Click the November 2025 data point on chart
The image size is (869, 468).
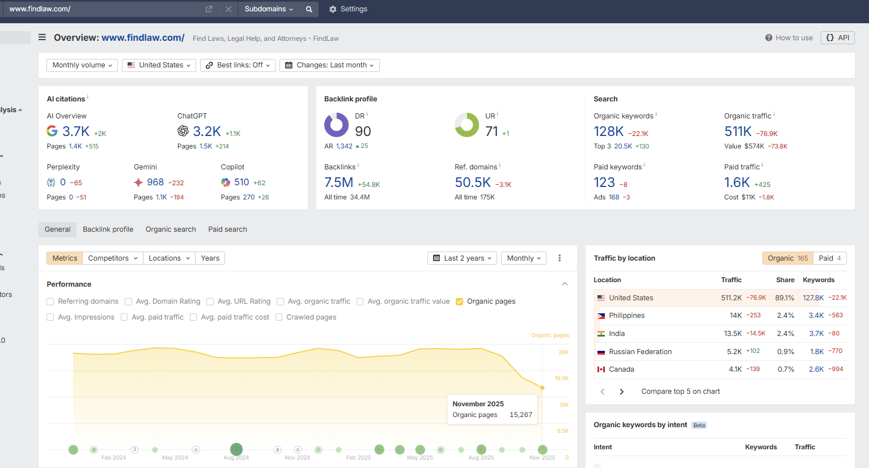(x=542, y=388)
